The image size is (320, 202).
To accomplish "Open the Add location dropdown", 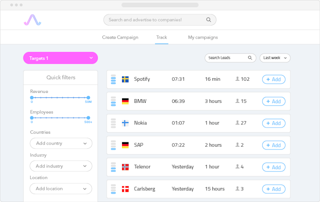I will pyautogui.click(x=61, y=189).
